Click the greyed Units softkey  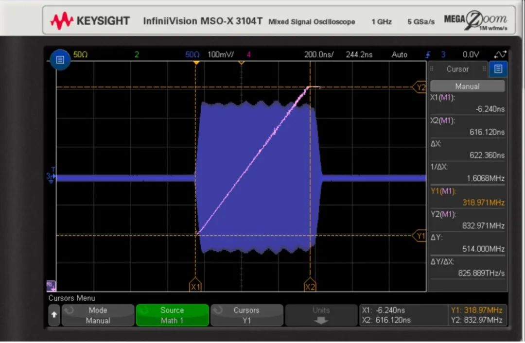pyautogui.click(x=321, y=315)
